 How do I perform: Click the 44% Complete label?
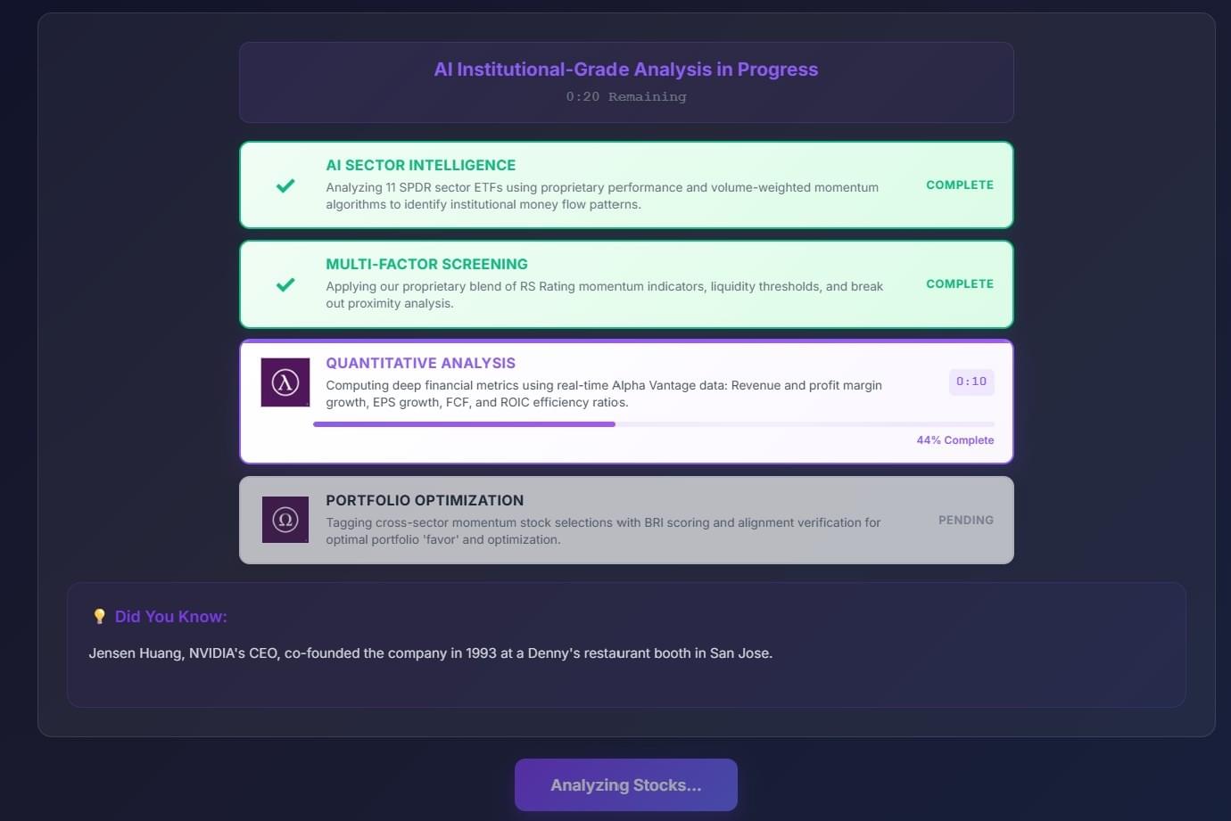pos(954,440)
